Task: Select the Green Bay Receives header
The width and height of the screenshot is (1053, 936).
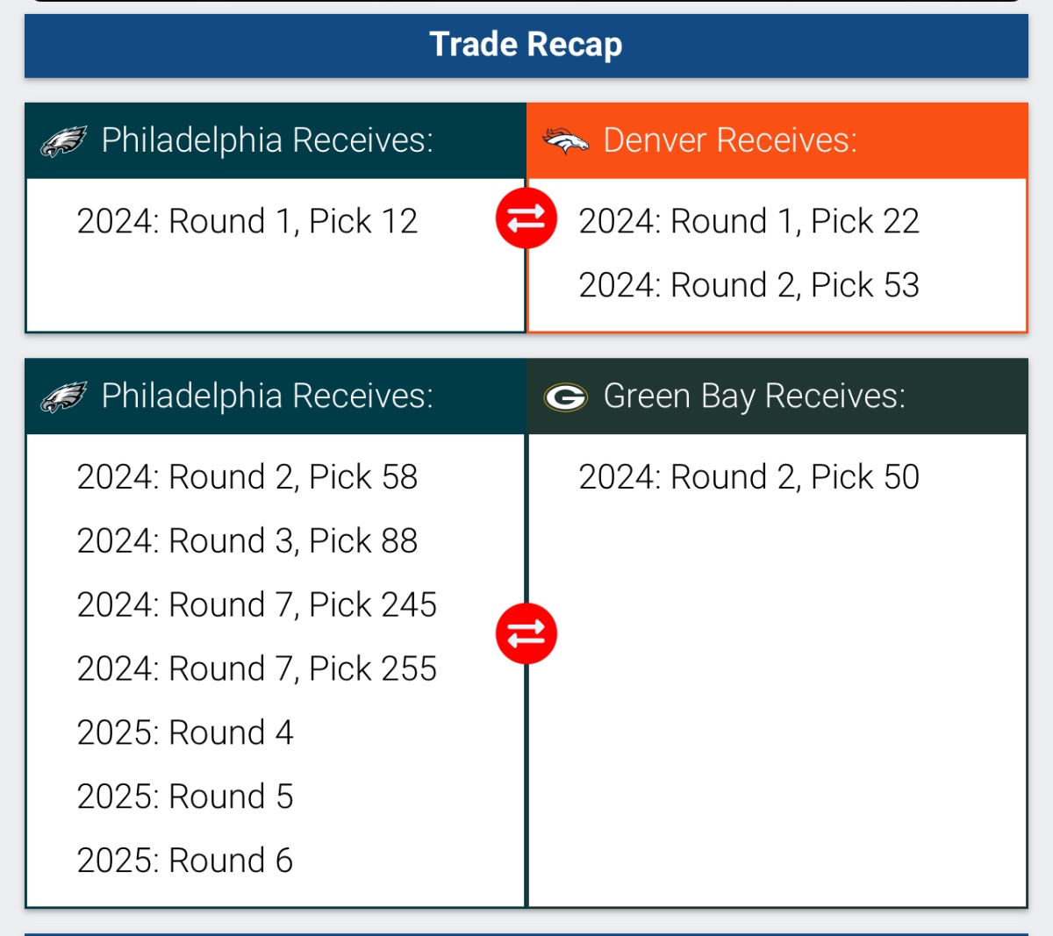Action: [x=754, y=397]
